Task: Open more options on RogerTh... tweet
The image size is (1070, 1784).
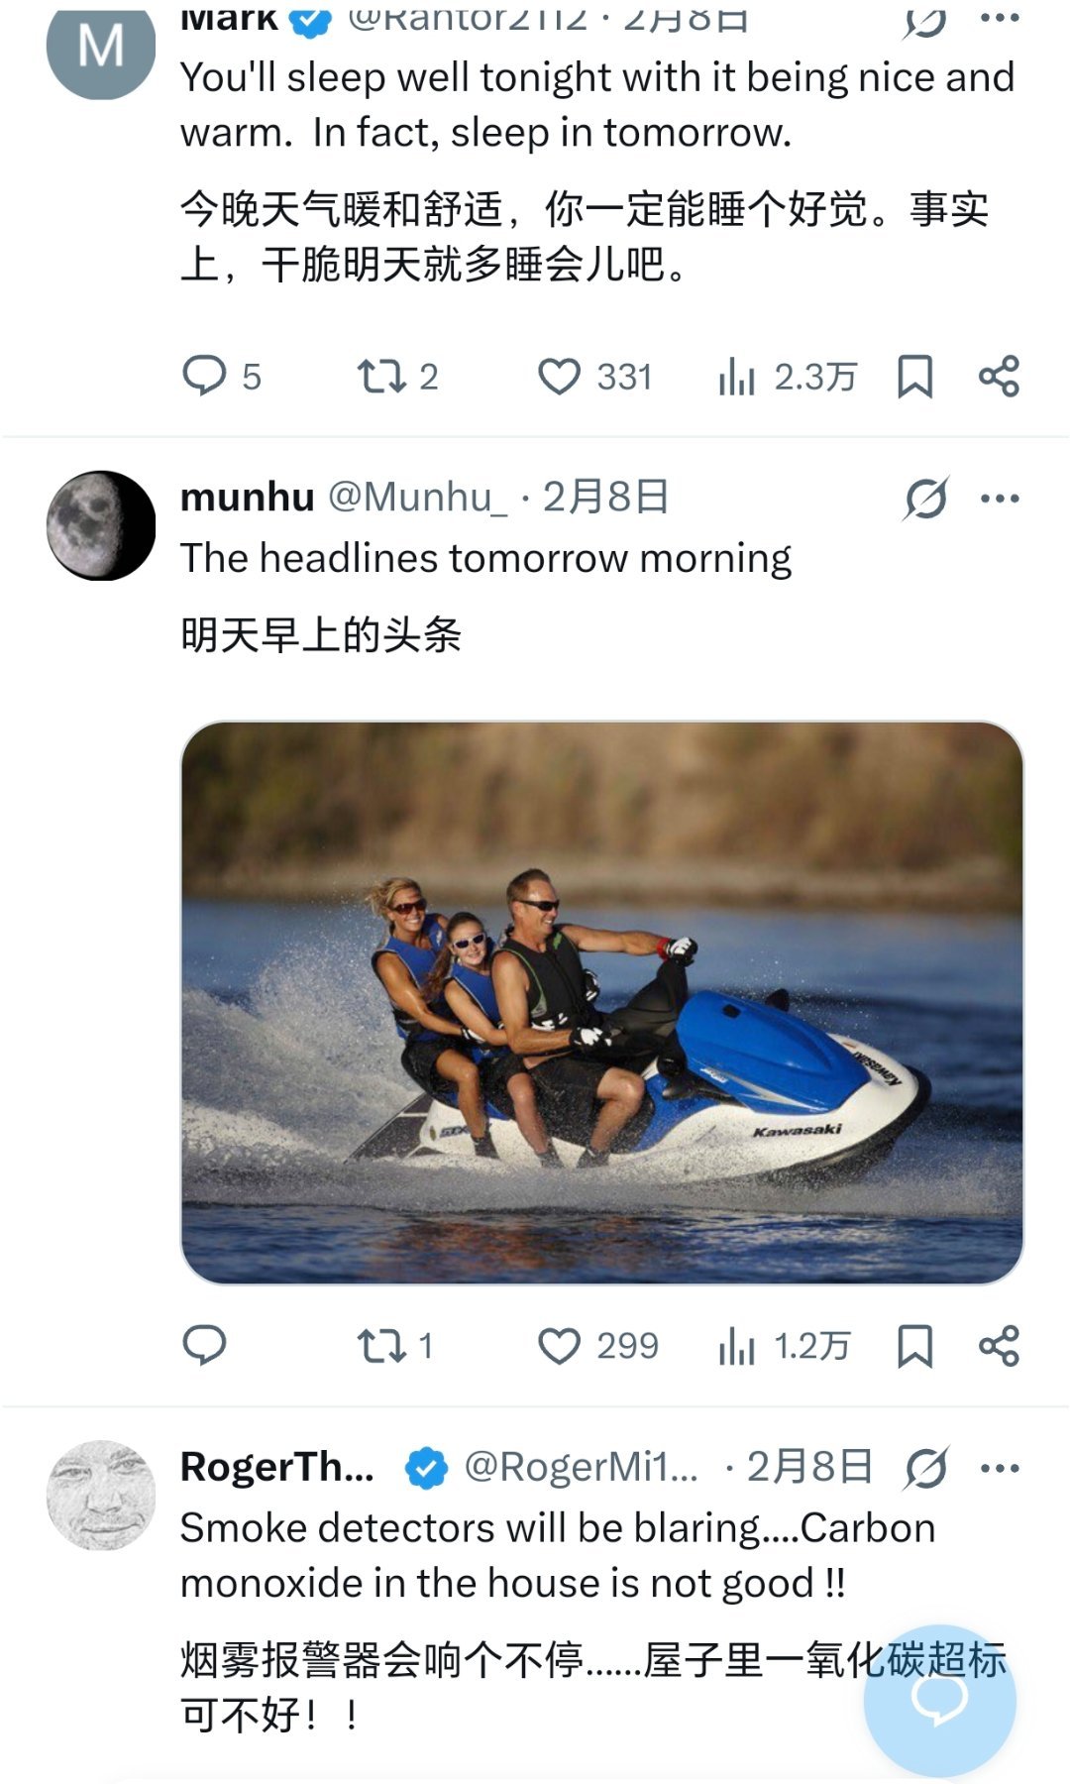Action: click(999, 1468)
